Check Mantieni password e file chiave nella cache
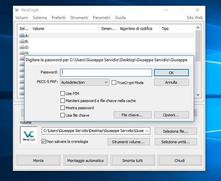The height and width of the screenshot is (181, 221). tap(63, 101)
